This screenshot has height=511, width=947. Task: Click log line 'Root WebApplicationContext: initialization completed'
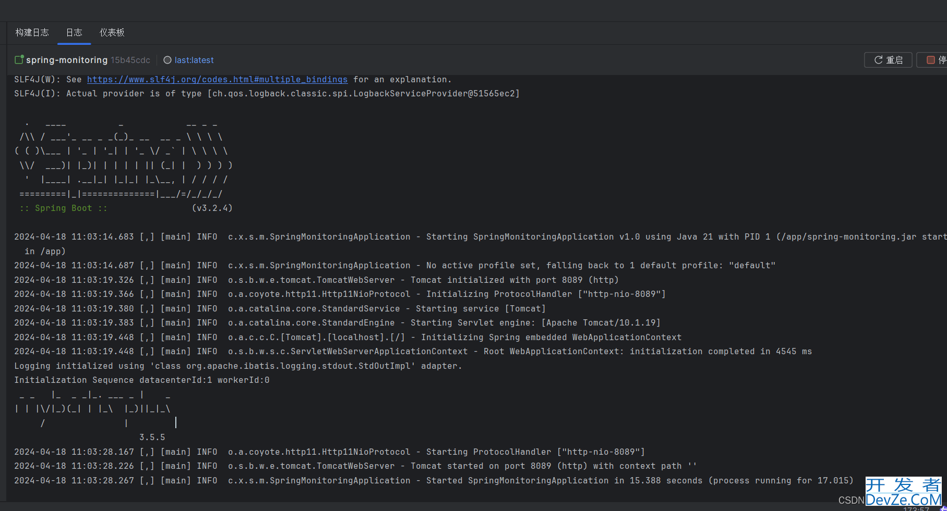tap(413, 351)
